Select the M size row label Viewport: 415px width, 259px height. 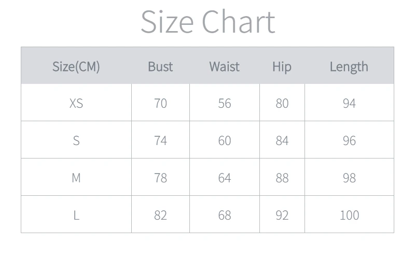pyautogui.click(x=76, y=178)
